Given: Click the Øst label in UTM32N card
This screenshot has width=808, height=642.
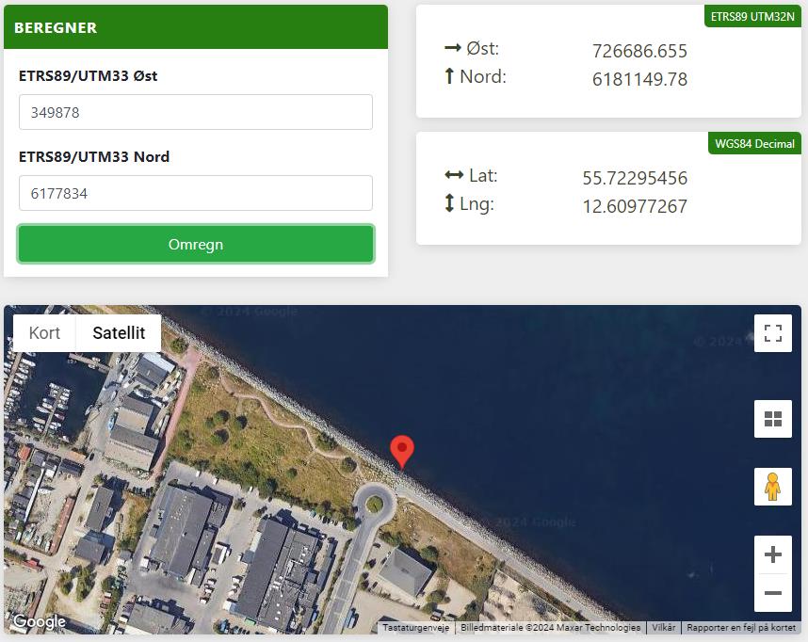Looking at the screenshot, I should [x=482, y=48].
